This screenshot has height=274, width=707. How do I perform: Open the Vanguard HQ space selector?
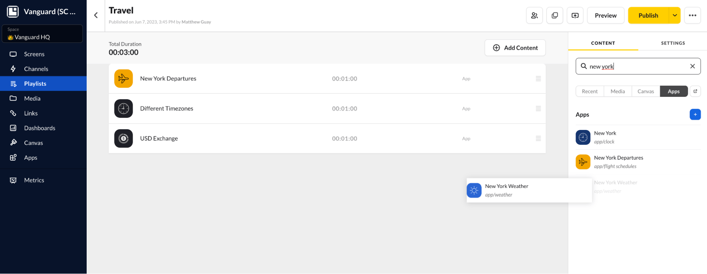[x=42, y=34]
